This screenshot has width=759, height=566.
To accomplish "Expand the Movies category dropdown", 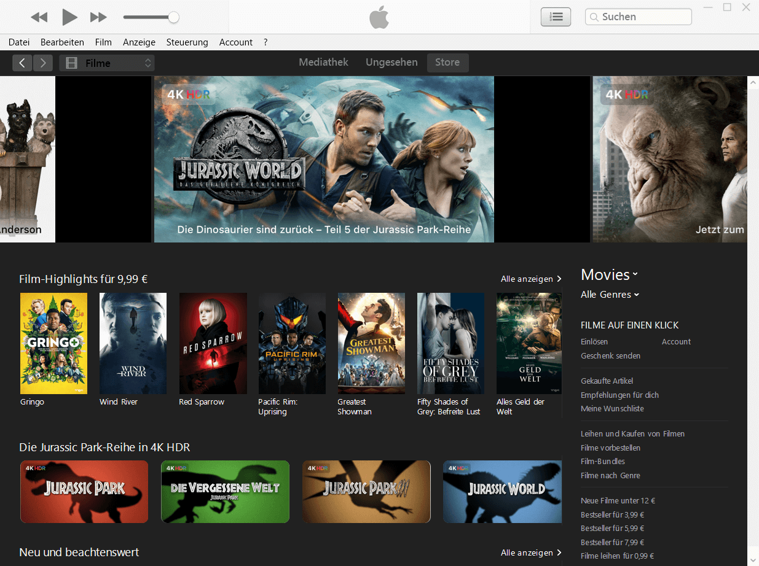I will (610, 274).
